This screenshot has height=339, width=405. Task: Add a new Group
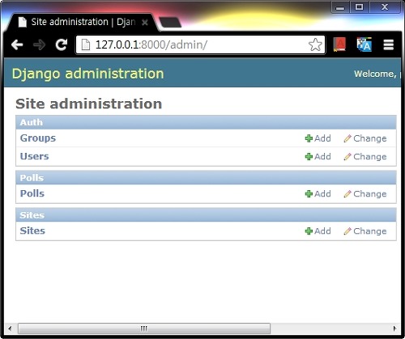point(318,138)
